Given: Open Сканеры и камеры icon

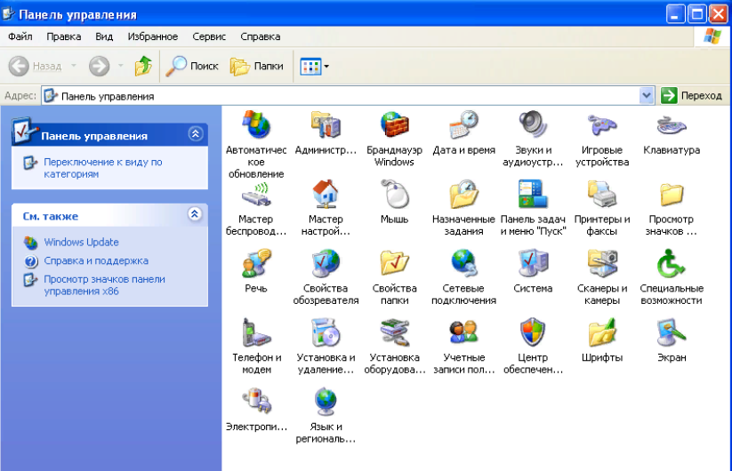Looking at the screenshot, I should click(x=602, y=263).
